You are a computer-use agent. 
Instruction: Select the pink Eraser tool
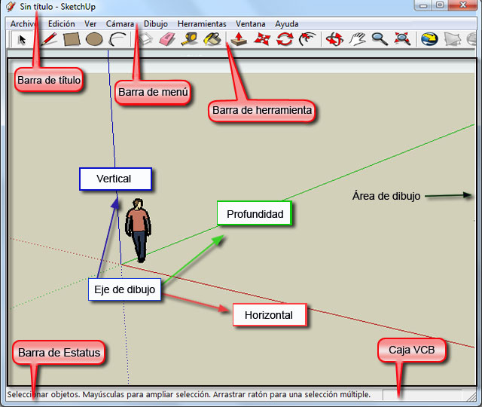tap(167, 39)
